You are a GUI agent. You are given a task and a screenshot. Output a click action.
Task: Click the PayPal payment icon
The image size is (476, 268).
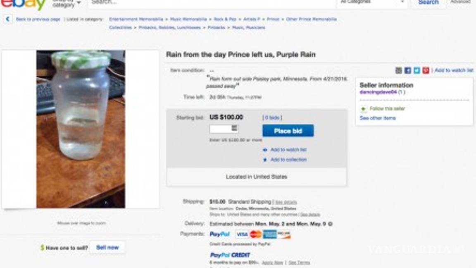coord(219,234)
